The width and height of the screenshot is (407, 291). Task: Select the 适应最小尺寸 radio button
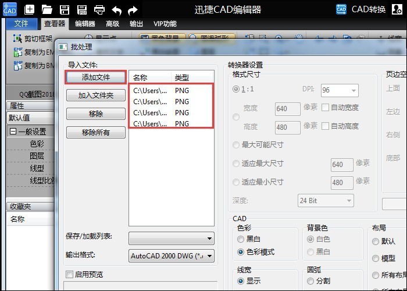(x=236, y=182)
